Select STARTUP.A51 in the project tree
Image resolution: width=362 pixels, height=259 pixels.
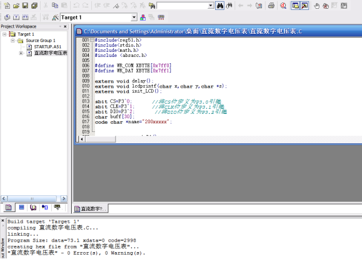(48, 47)
